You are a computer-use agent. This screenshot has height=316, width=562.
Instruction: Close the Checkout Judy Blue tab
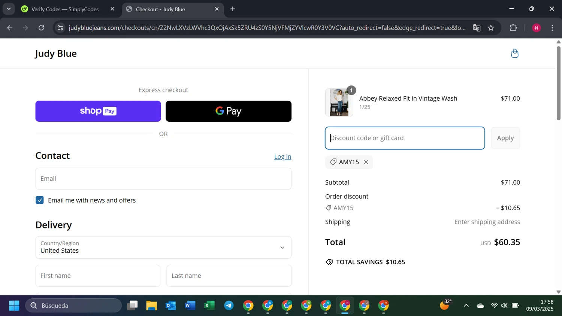[217, 9]
